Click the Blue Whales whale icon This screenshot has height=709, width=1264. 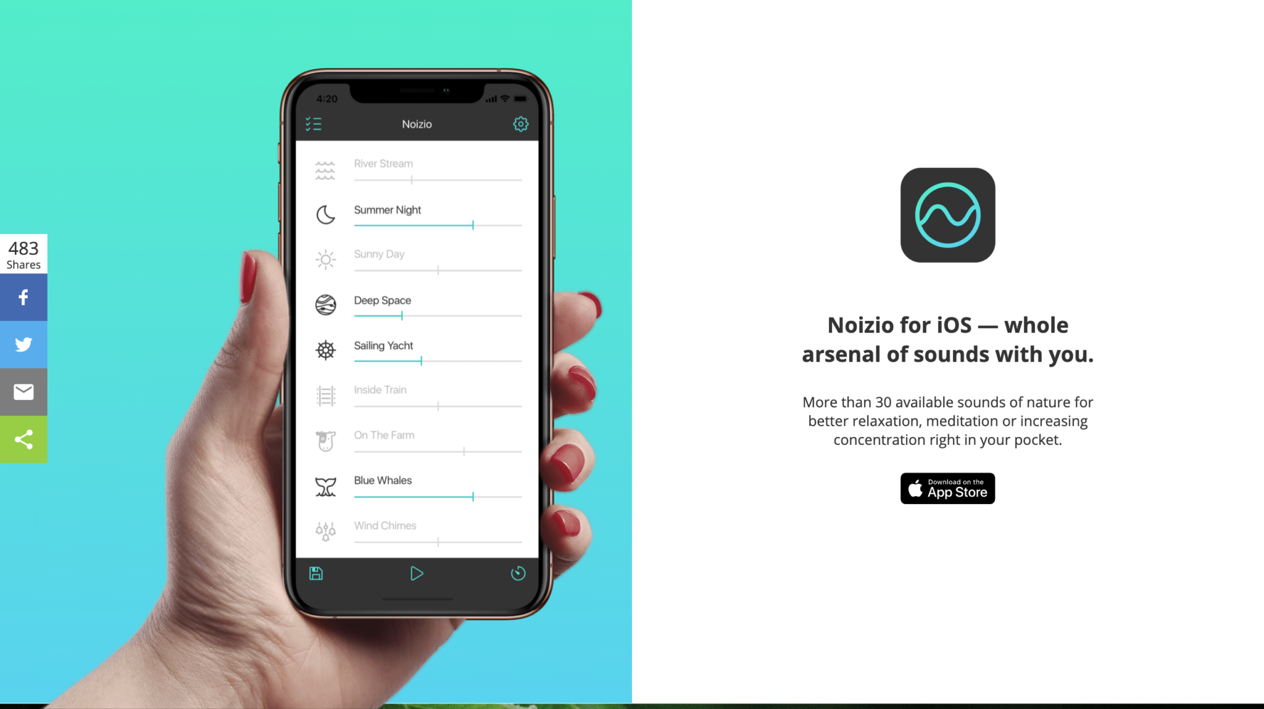325,485
